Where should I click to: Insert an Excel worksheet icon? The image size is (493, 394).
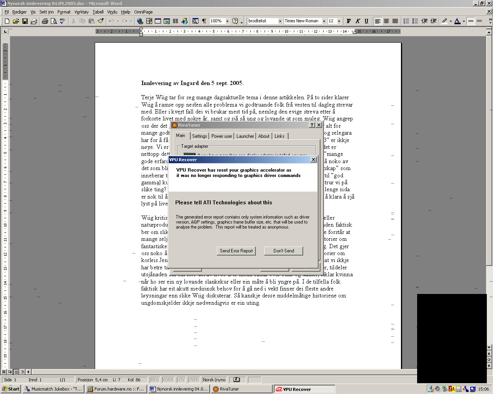[167, 21]
